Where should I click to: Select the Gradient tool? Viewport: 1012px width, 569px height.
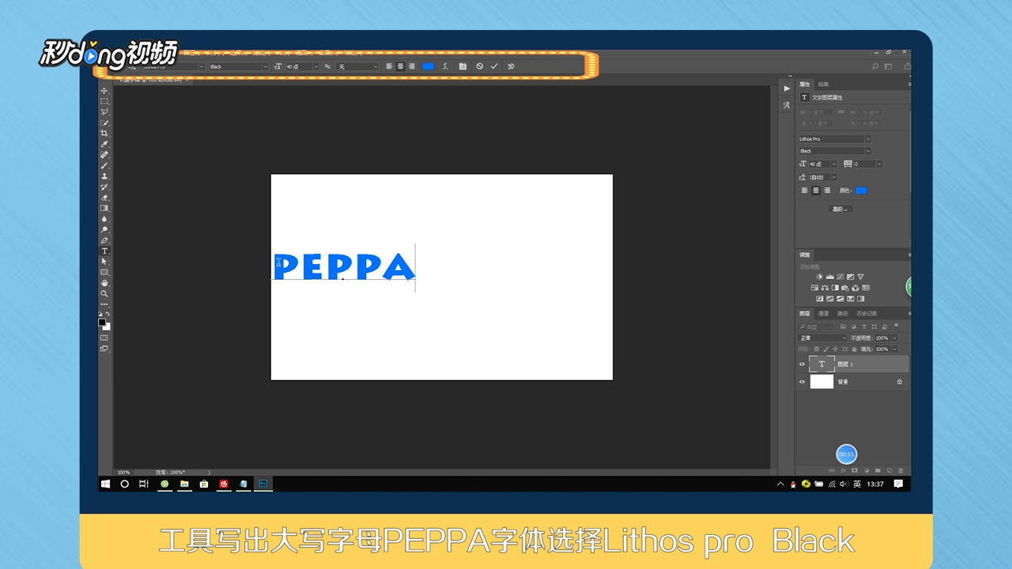(104, 209)
